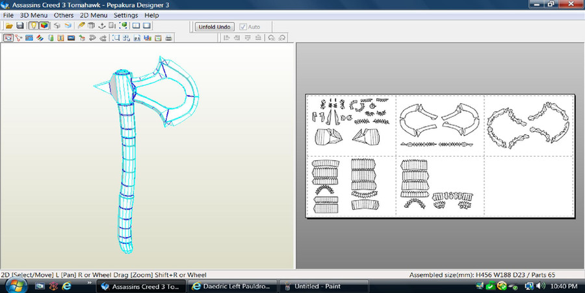This screenshot has width=585, height=293.
Task: Click the align top icon
Action: click(248, 38)
